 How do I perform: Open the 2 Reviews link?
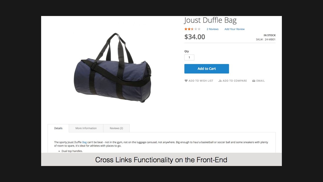tap(212, 29)
